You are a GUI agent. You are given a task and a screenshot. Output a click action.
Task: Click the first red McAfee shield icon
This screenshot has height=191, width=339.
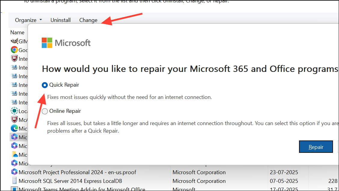tap(14, 59)
